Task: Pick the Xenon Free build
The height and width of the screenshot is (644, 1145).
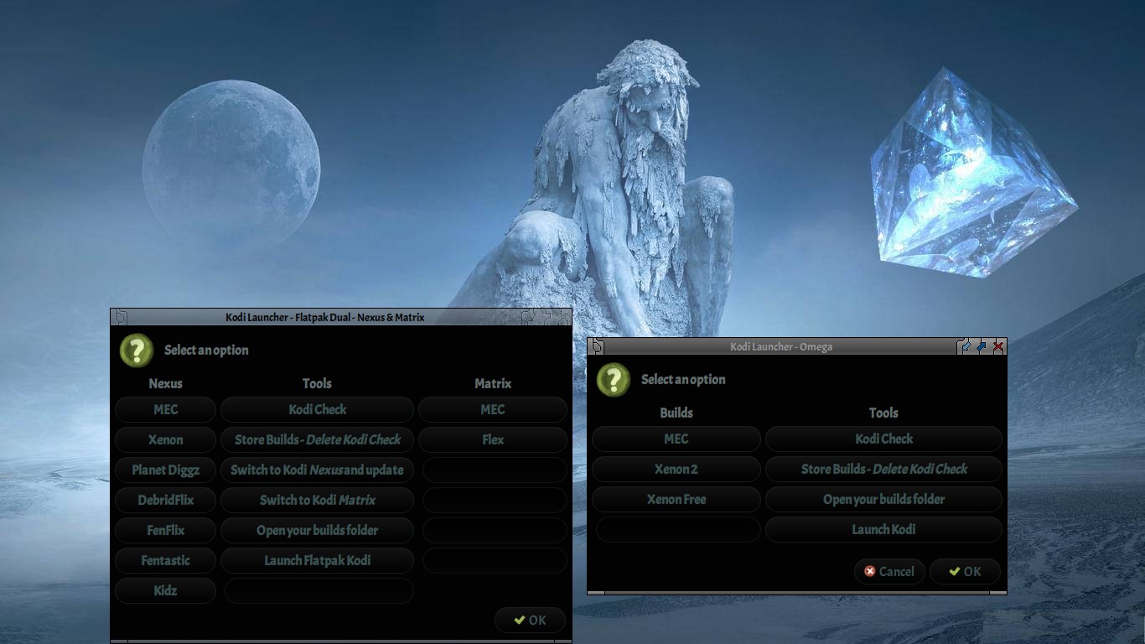Action: [676, 499]
